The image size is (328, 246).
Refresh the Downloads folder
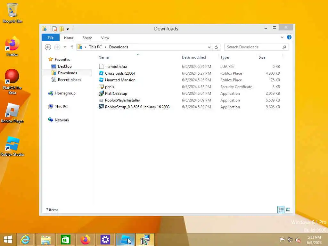216,47
